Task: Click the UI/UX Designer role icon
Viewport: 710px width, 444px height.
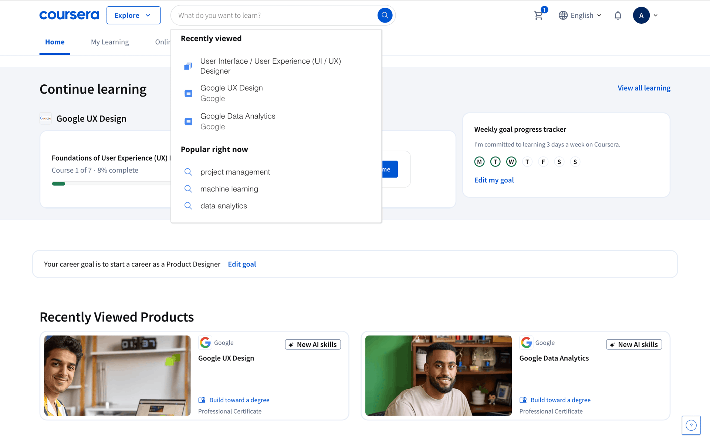Action: click(188, 66)
